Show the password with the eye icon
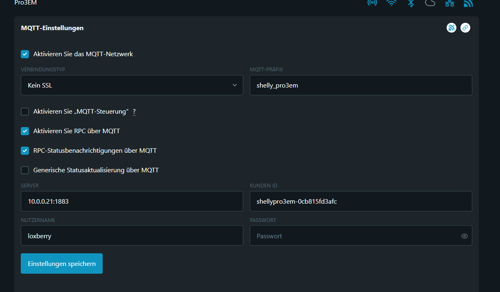Screen dimensions: 500x292 pos(464,236)
